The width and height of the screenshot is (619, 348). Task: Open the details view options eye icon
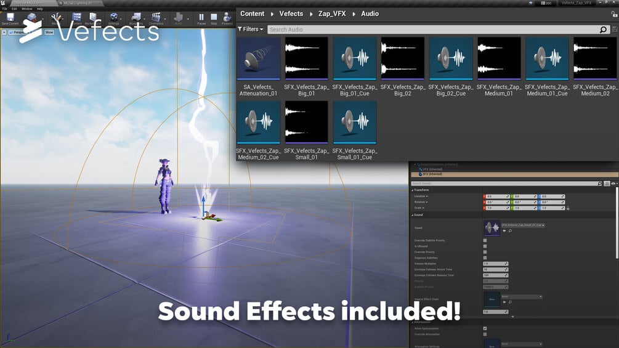613,184
